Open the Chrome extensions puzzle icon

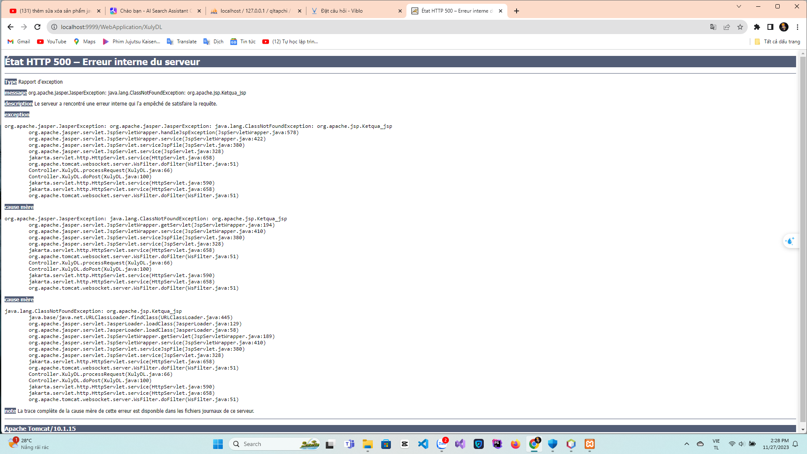click(x=757, y=27)
